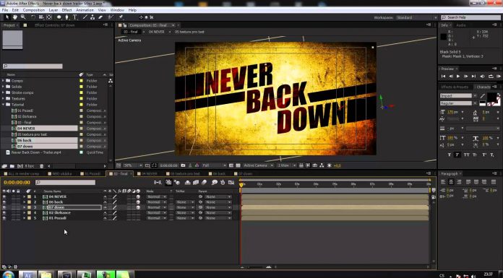Viewport: 503px width, 278px height.
Task: Click the Project panel search field
Action: coord(33,66)
